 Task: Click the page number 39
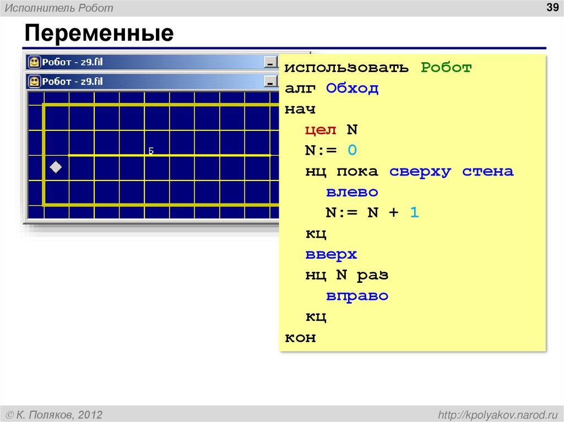point(552,8)
